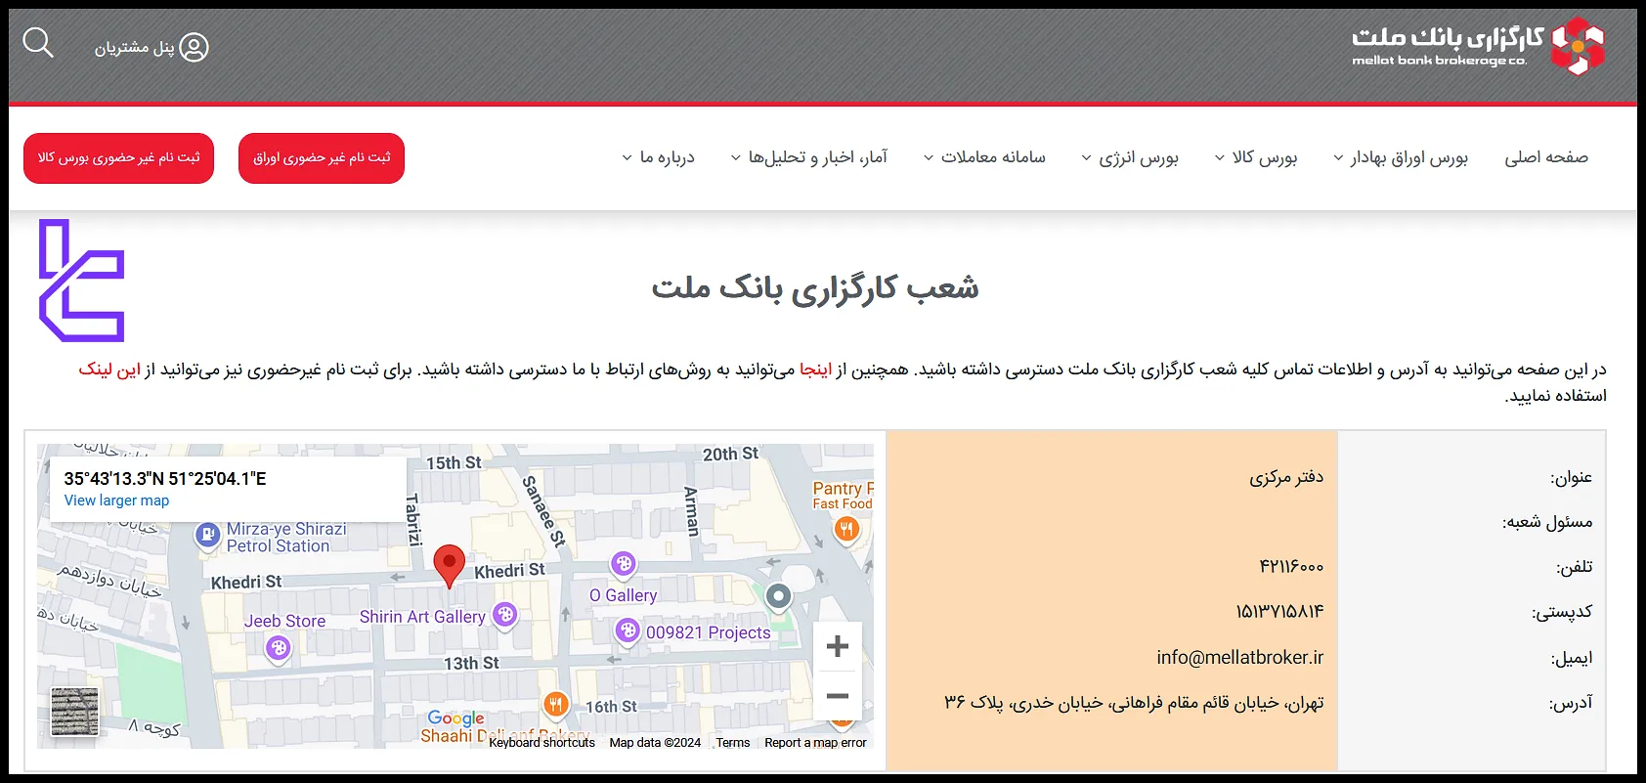Click ثبت نام غیر حضوری اوراق button
1646x783 pixels.
(322, 158)
